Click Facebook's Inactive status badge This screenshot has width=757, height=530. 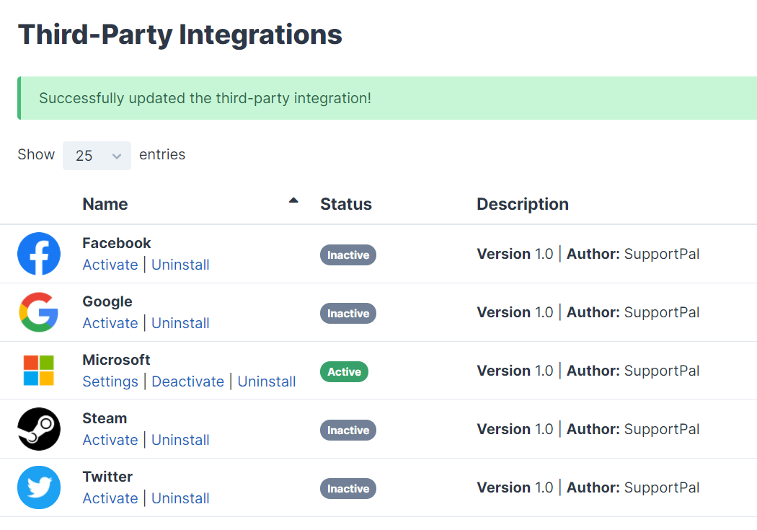348,255
